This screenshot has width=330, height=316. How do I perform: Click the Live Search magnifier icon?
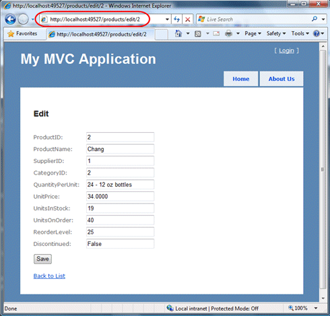(x=315, y=19)
